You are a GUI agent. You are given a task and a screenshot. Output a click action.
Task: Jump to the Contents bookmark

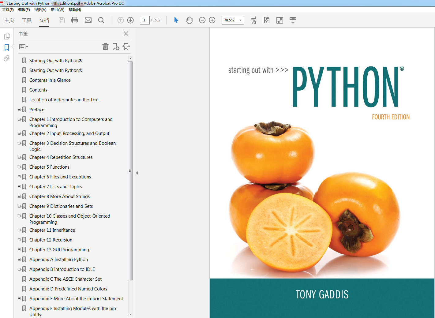coord(38,90)
